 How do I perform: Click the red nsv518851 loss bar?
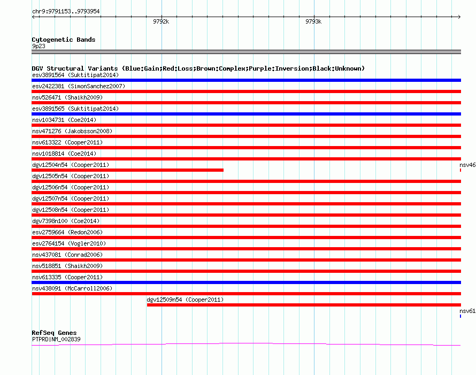coord(246,271)
